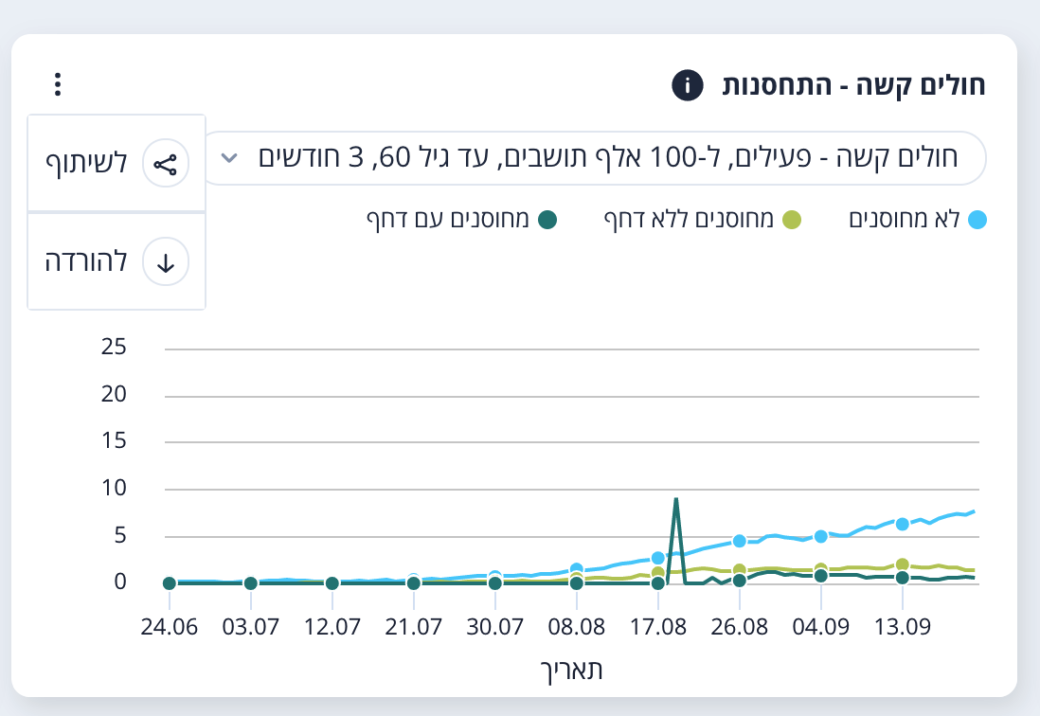
Task: Click the dark teal point at 24.06
Action: (169, 583)
